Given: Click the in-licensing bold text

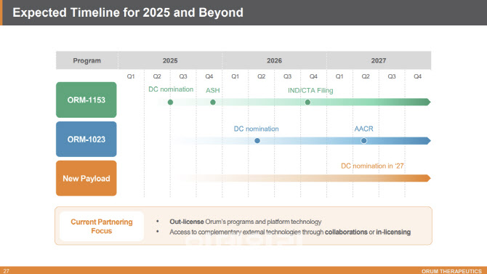Looking at the screenshot, I should coord(393,232).
